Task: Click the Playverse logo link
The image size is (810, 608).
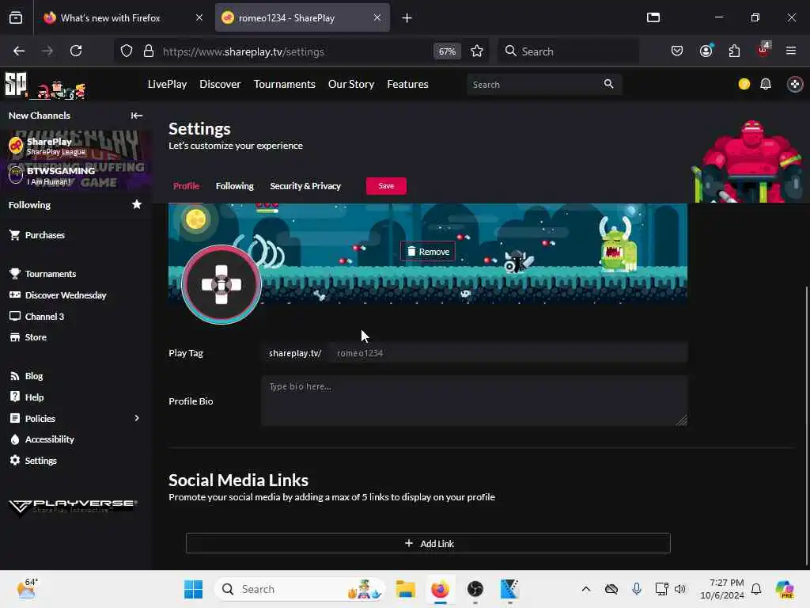Action: 73,507
